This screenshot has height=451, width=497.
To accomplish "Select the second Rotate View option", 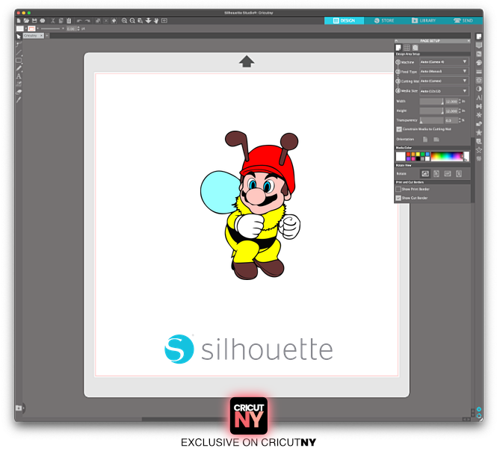I will pos(436,173).
